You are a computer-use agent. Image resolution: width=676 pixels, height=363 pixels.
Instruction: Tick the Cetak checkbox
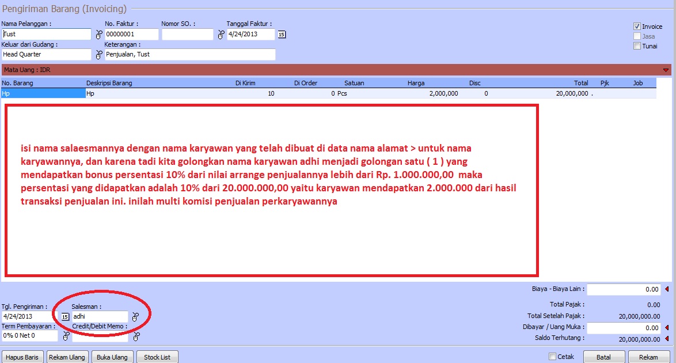tap(553, 357)
